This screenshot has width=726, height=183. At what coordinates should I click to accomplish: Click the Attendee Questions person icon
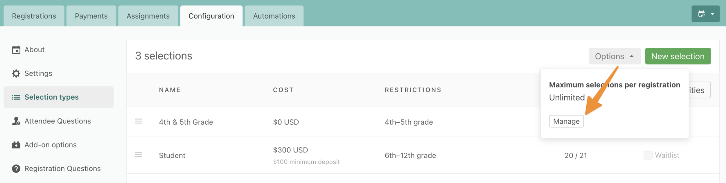16,121
